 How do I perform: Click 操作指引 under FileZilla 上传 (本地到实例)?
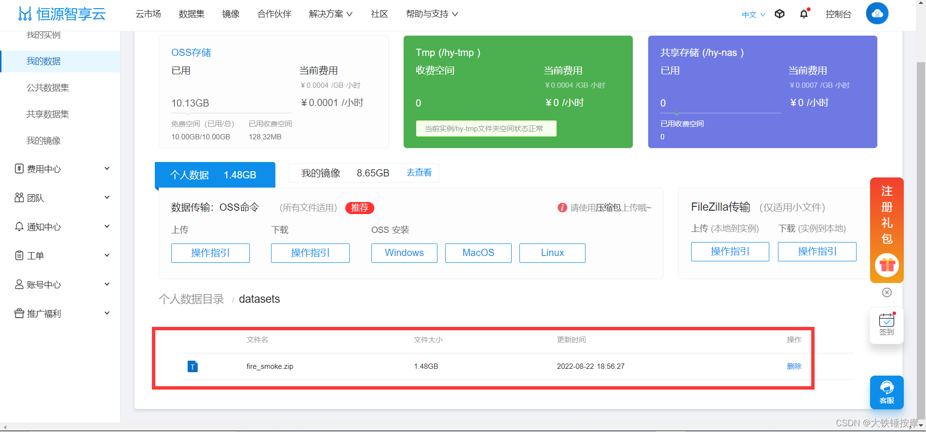[730, 252]
